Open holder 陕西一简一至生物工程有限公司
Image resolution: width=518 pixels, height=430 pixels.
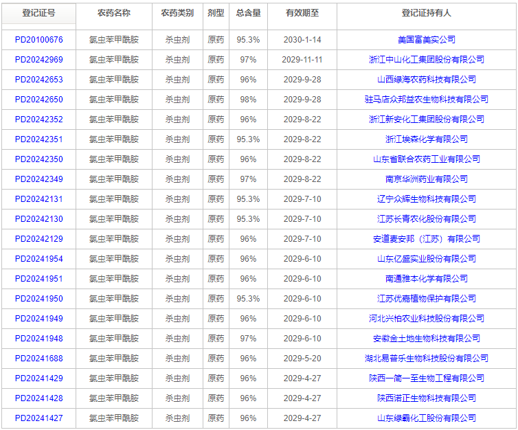click(427, 378)
